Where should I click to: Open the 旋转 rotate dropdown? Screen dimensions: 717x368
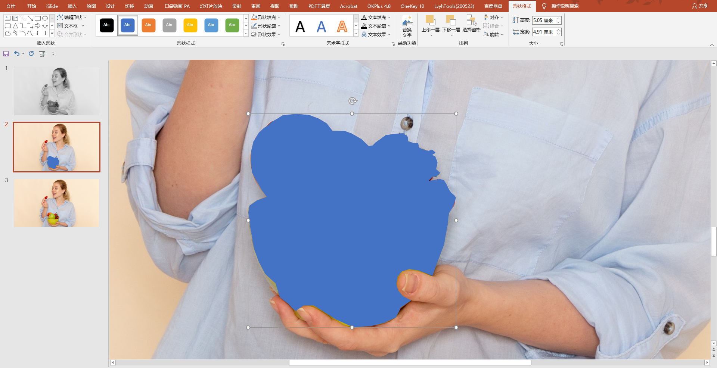coord(493,34)
